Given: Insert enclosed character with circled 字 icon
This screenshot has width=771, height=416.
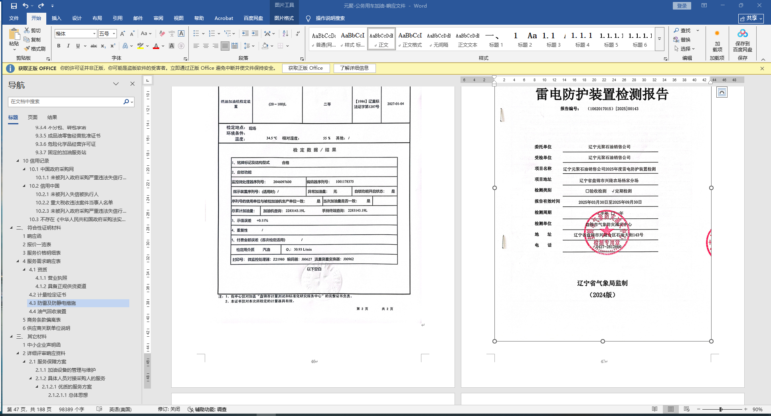Looking at the screenshot, I should pyautogui.click(x=181, y=46).
